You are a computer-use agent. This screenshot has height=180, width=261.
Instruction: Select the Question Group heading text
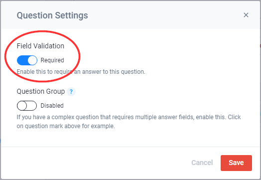(x=41, y=92)
